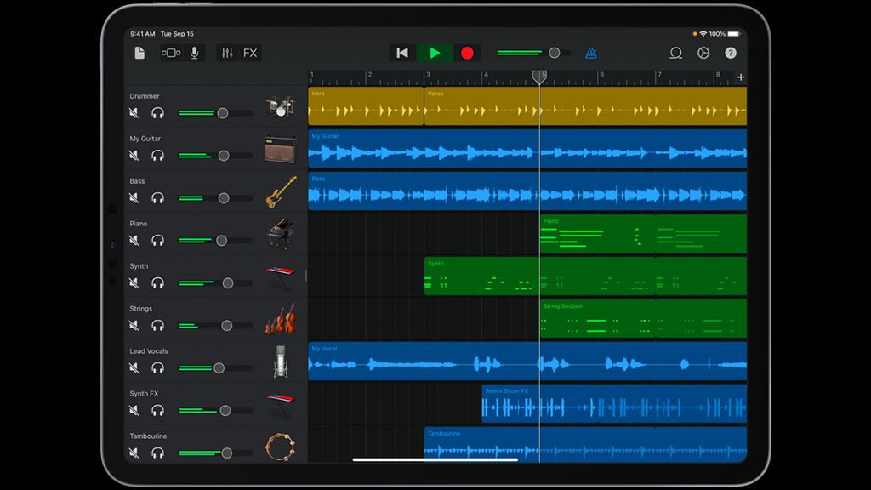Select the tambourine icon on the Tambourine track
The width and height of the screenshot is (871, 490).
(281, 446)
